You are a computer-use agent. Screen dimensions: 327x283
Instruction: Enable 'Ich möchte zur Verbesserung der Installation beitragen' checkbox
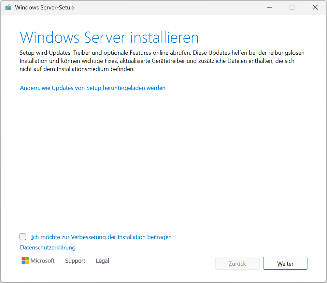click(x=23, y=237)
